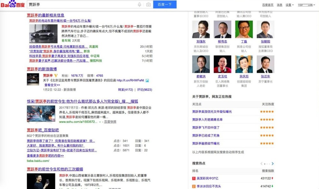Open 贾跃亭的新浪微博 result
This screenshot has height=189, width=319.
42,69
